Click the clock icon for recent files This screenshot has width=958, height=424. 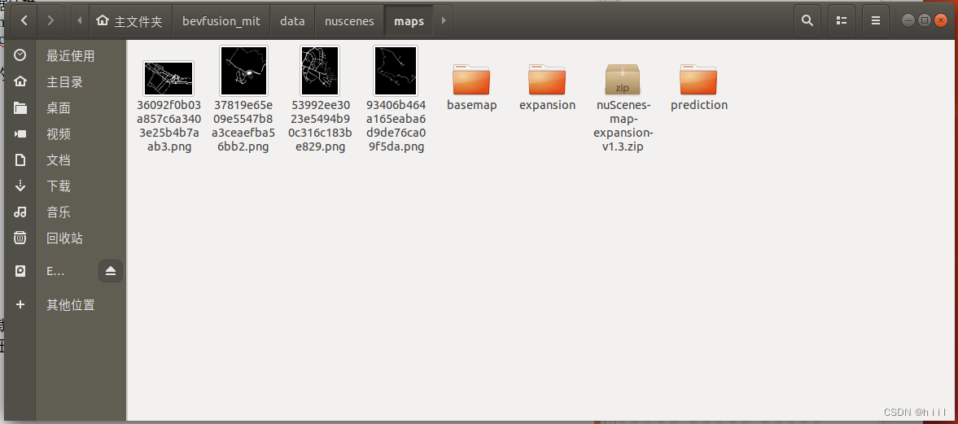20,55
